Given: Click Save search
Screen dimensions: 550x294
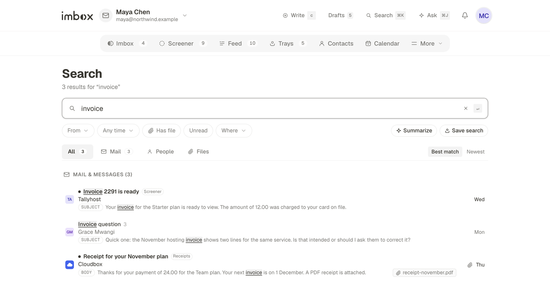Looking at the screenshot, I should point(464,131).
